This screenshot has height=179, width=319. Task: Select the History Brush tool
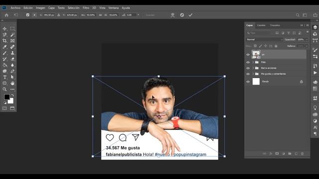tap(4, 59)
